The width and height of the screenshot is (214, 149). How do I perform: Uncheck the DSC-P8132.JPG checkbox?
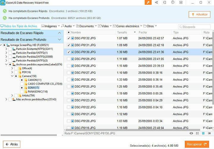point(69,38)
